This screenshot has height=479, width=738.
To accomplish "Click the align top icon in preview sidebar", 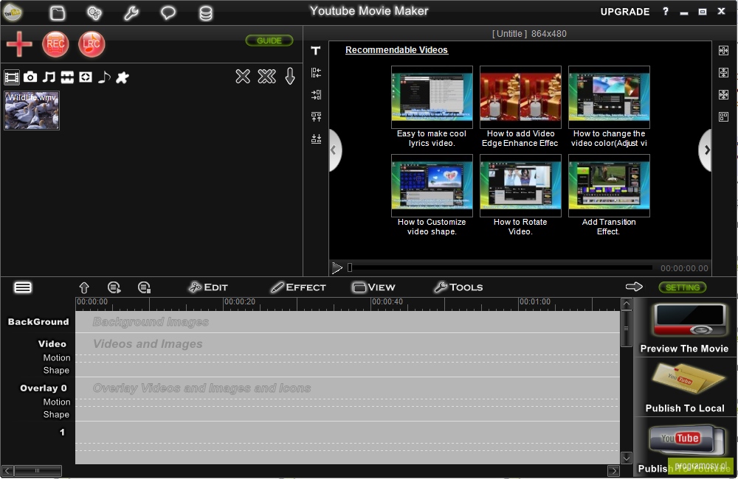I will [x=317, y=116].
